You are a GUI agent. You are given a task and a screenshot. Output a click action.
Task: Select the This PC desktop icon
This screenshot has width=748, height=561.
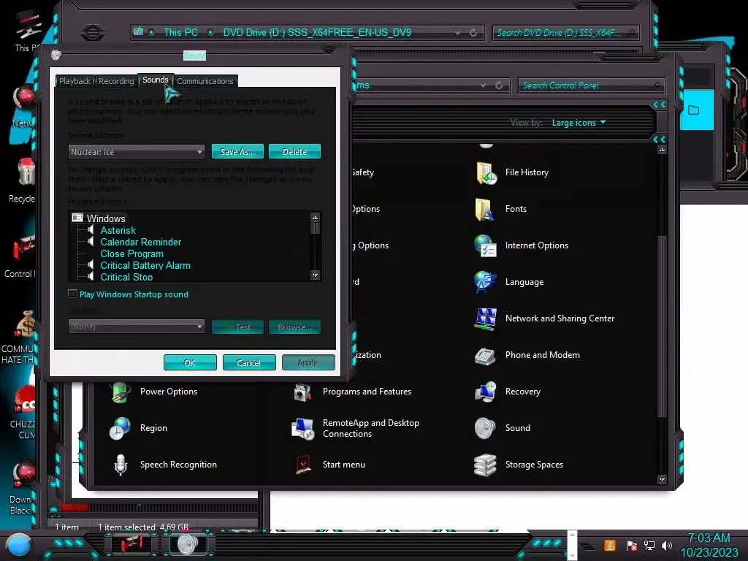tap(28, 31)
